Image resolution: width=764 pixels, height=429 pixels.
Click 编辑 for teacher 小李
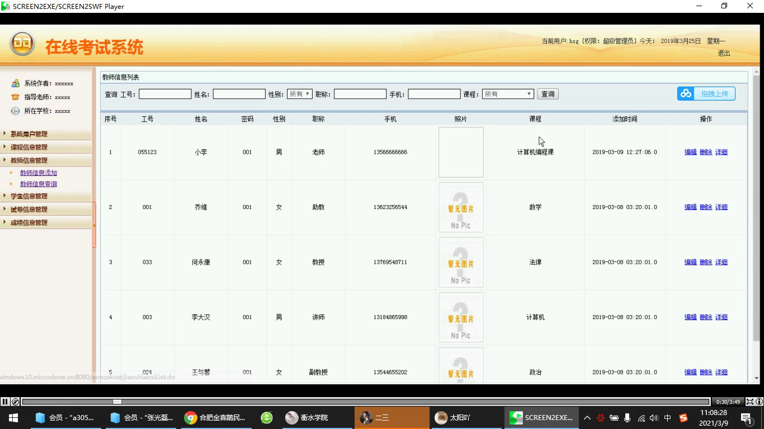click(x=691, y=152)
